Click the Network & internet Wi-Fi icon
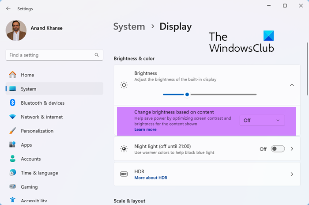 pos(12,117)
